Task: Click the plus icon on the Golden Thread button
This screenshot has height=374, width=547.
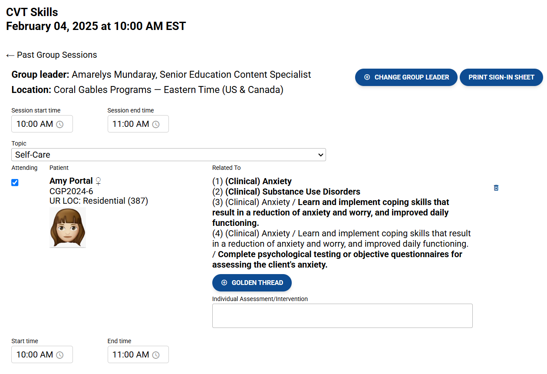Action: click(224, 283)
